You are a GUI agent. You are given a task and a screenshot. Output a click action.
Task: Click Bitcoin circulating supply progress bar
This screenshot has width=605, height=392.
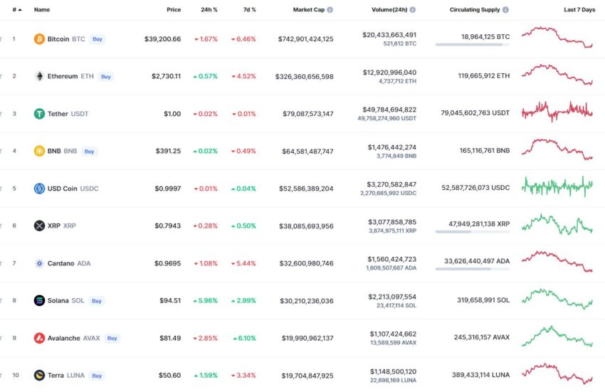473,45
